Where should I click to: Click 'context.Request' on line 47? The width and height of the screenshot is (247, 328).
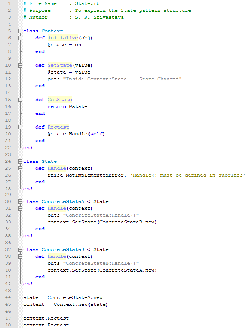tap(46, 318)
